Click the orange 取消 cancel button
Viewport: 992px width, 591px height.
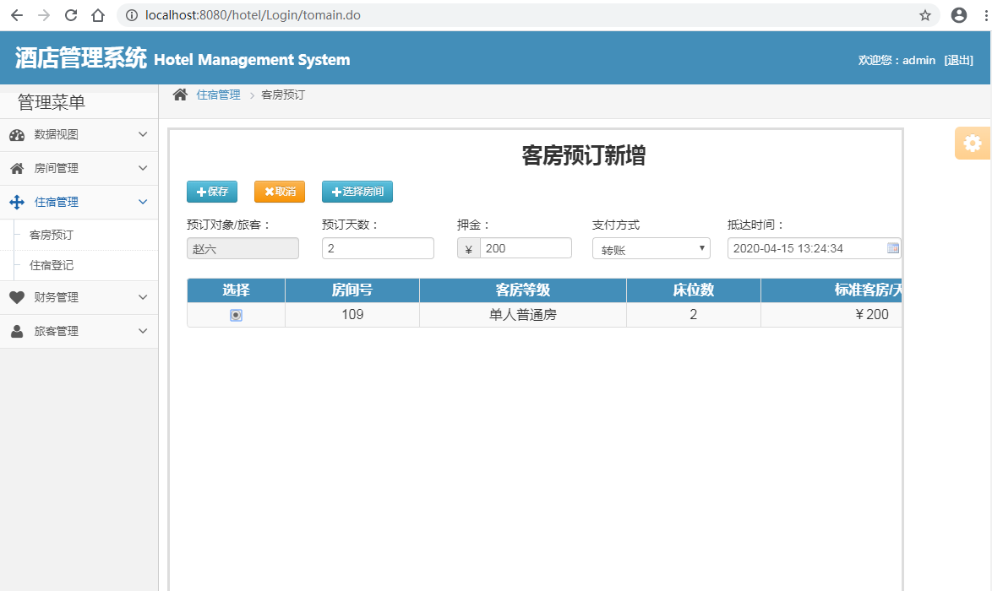280,192
